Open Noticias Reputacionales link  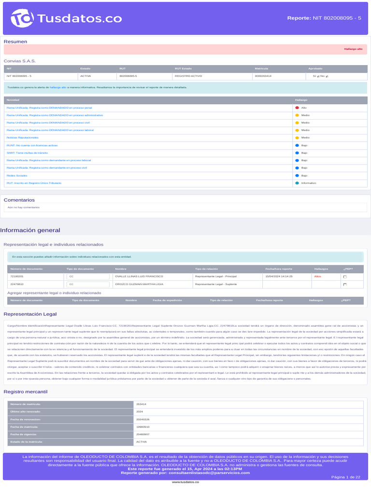coord(22,137)
